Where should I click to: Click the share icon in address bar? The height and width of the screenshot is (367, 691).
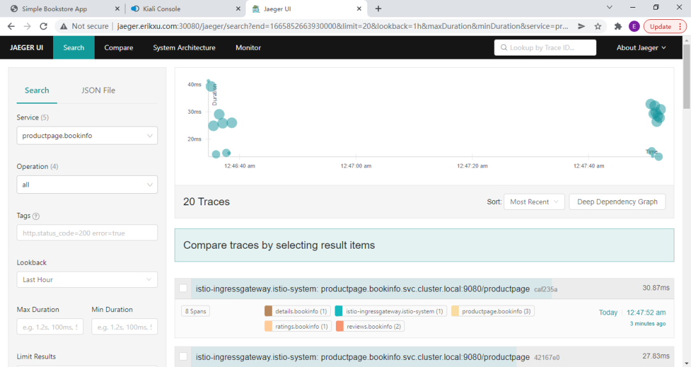(581, 26)
